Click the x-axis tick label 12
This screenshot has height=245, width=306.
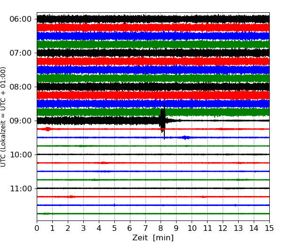[223, 228]
